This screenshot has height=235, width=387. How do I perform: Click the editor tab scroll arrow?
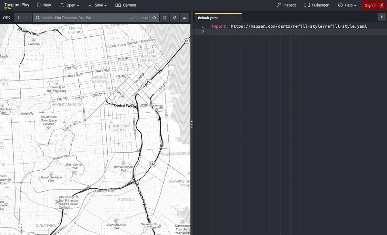382,17
